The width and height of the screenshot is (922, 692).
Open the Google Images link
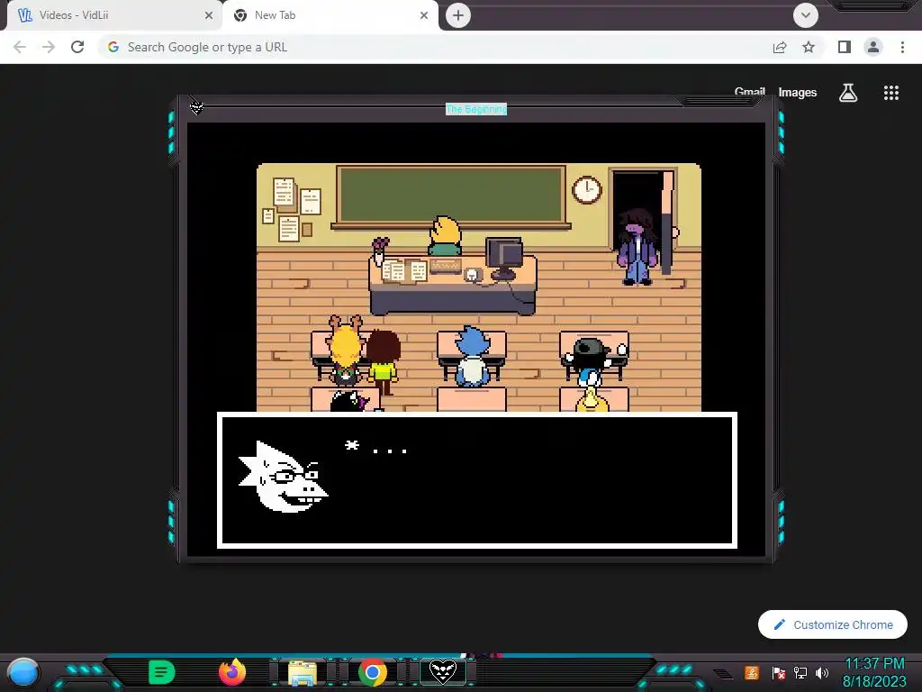798,93
